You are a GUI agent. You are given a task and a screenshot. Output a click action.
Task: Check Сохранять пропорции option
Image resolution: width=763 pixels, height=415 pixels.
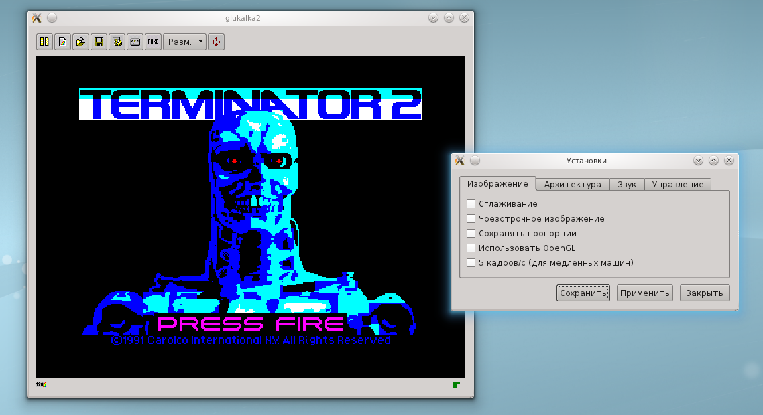pos(471,233)
